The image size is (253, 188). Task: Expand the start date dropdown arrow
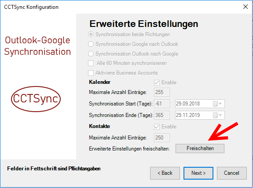coord(220,104)
